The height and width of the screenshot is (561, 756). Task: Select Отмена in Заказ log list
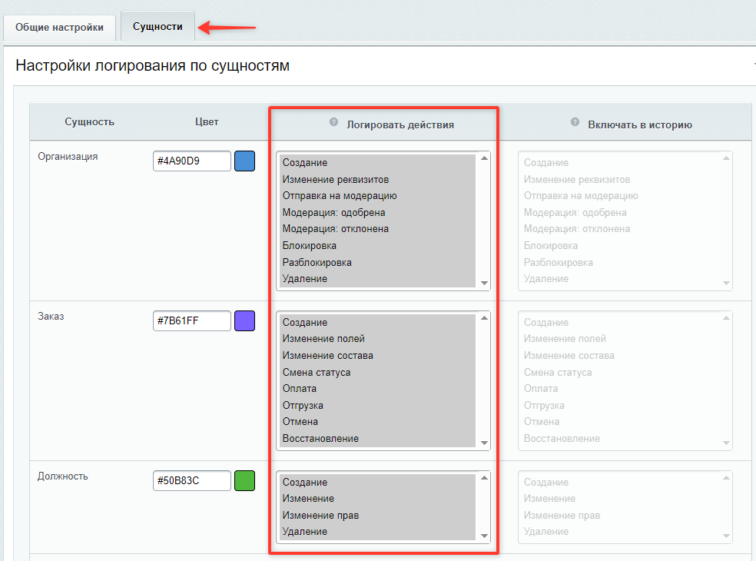(x=377, y=422)
